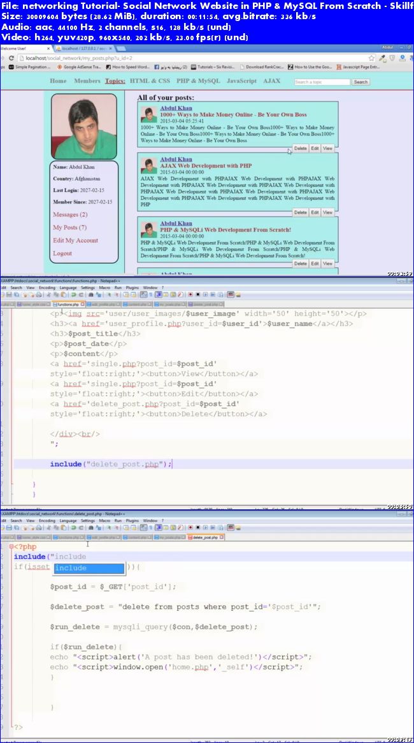Click the website Search button
Image resolution: width=414 pixels, height=743 pixels.
click(x=360, y=82)
